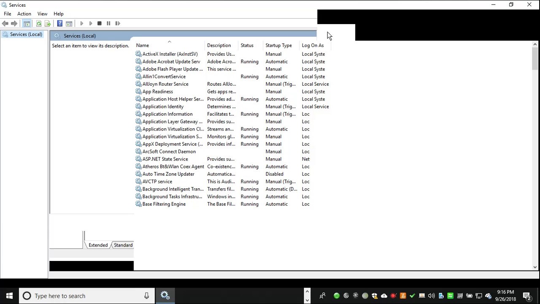Image resolution: width=540 pixels, height=304 pixels.
Task: Open the People icon in the taskbar
Action: 322,296
